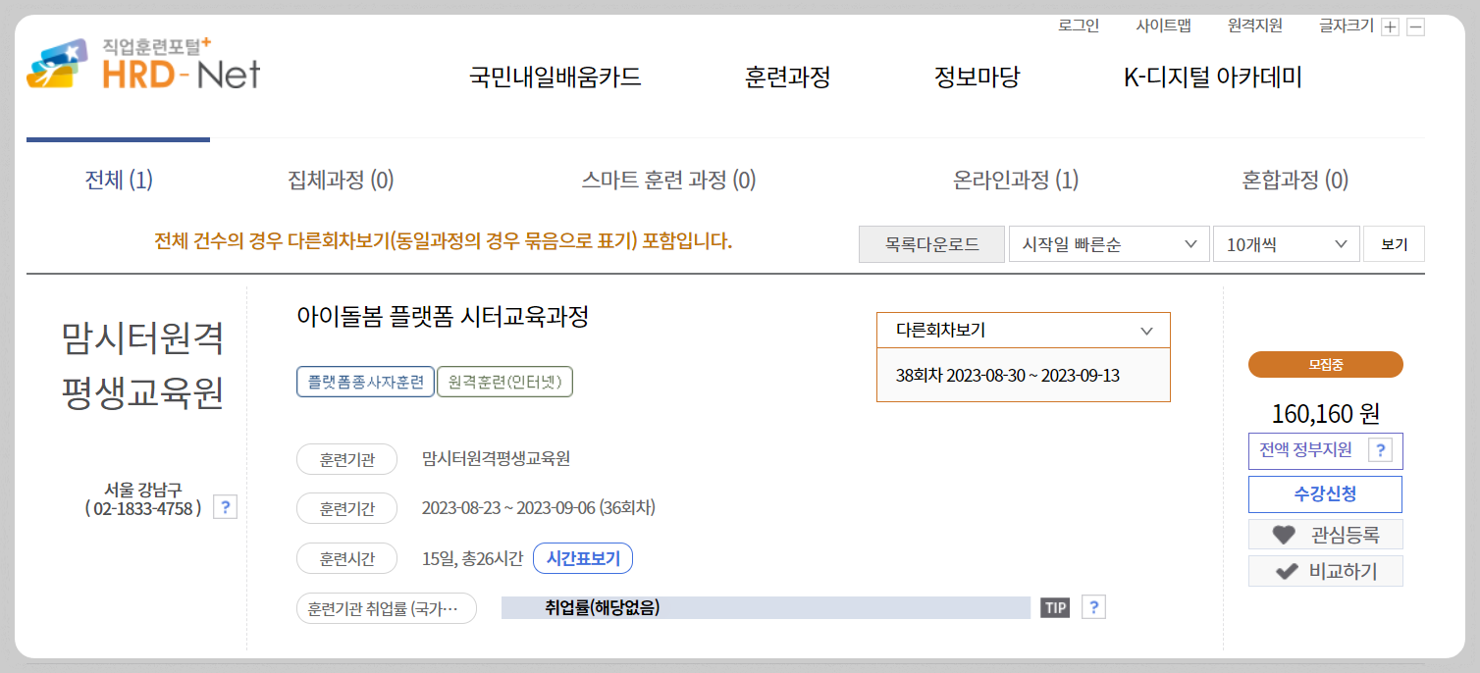This screenshot has height=673, width=1480.
Task: Click the 목록다운로드 button
Action: (x=932, y=244)
